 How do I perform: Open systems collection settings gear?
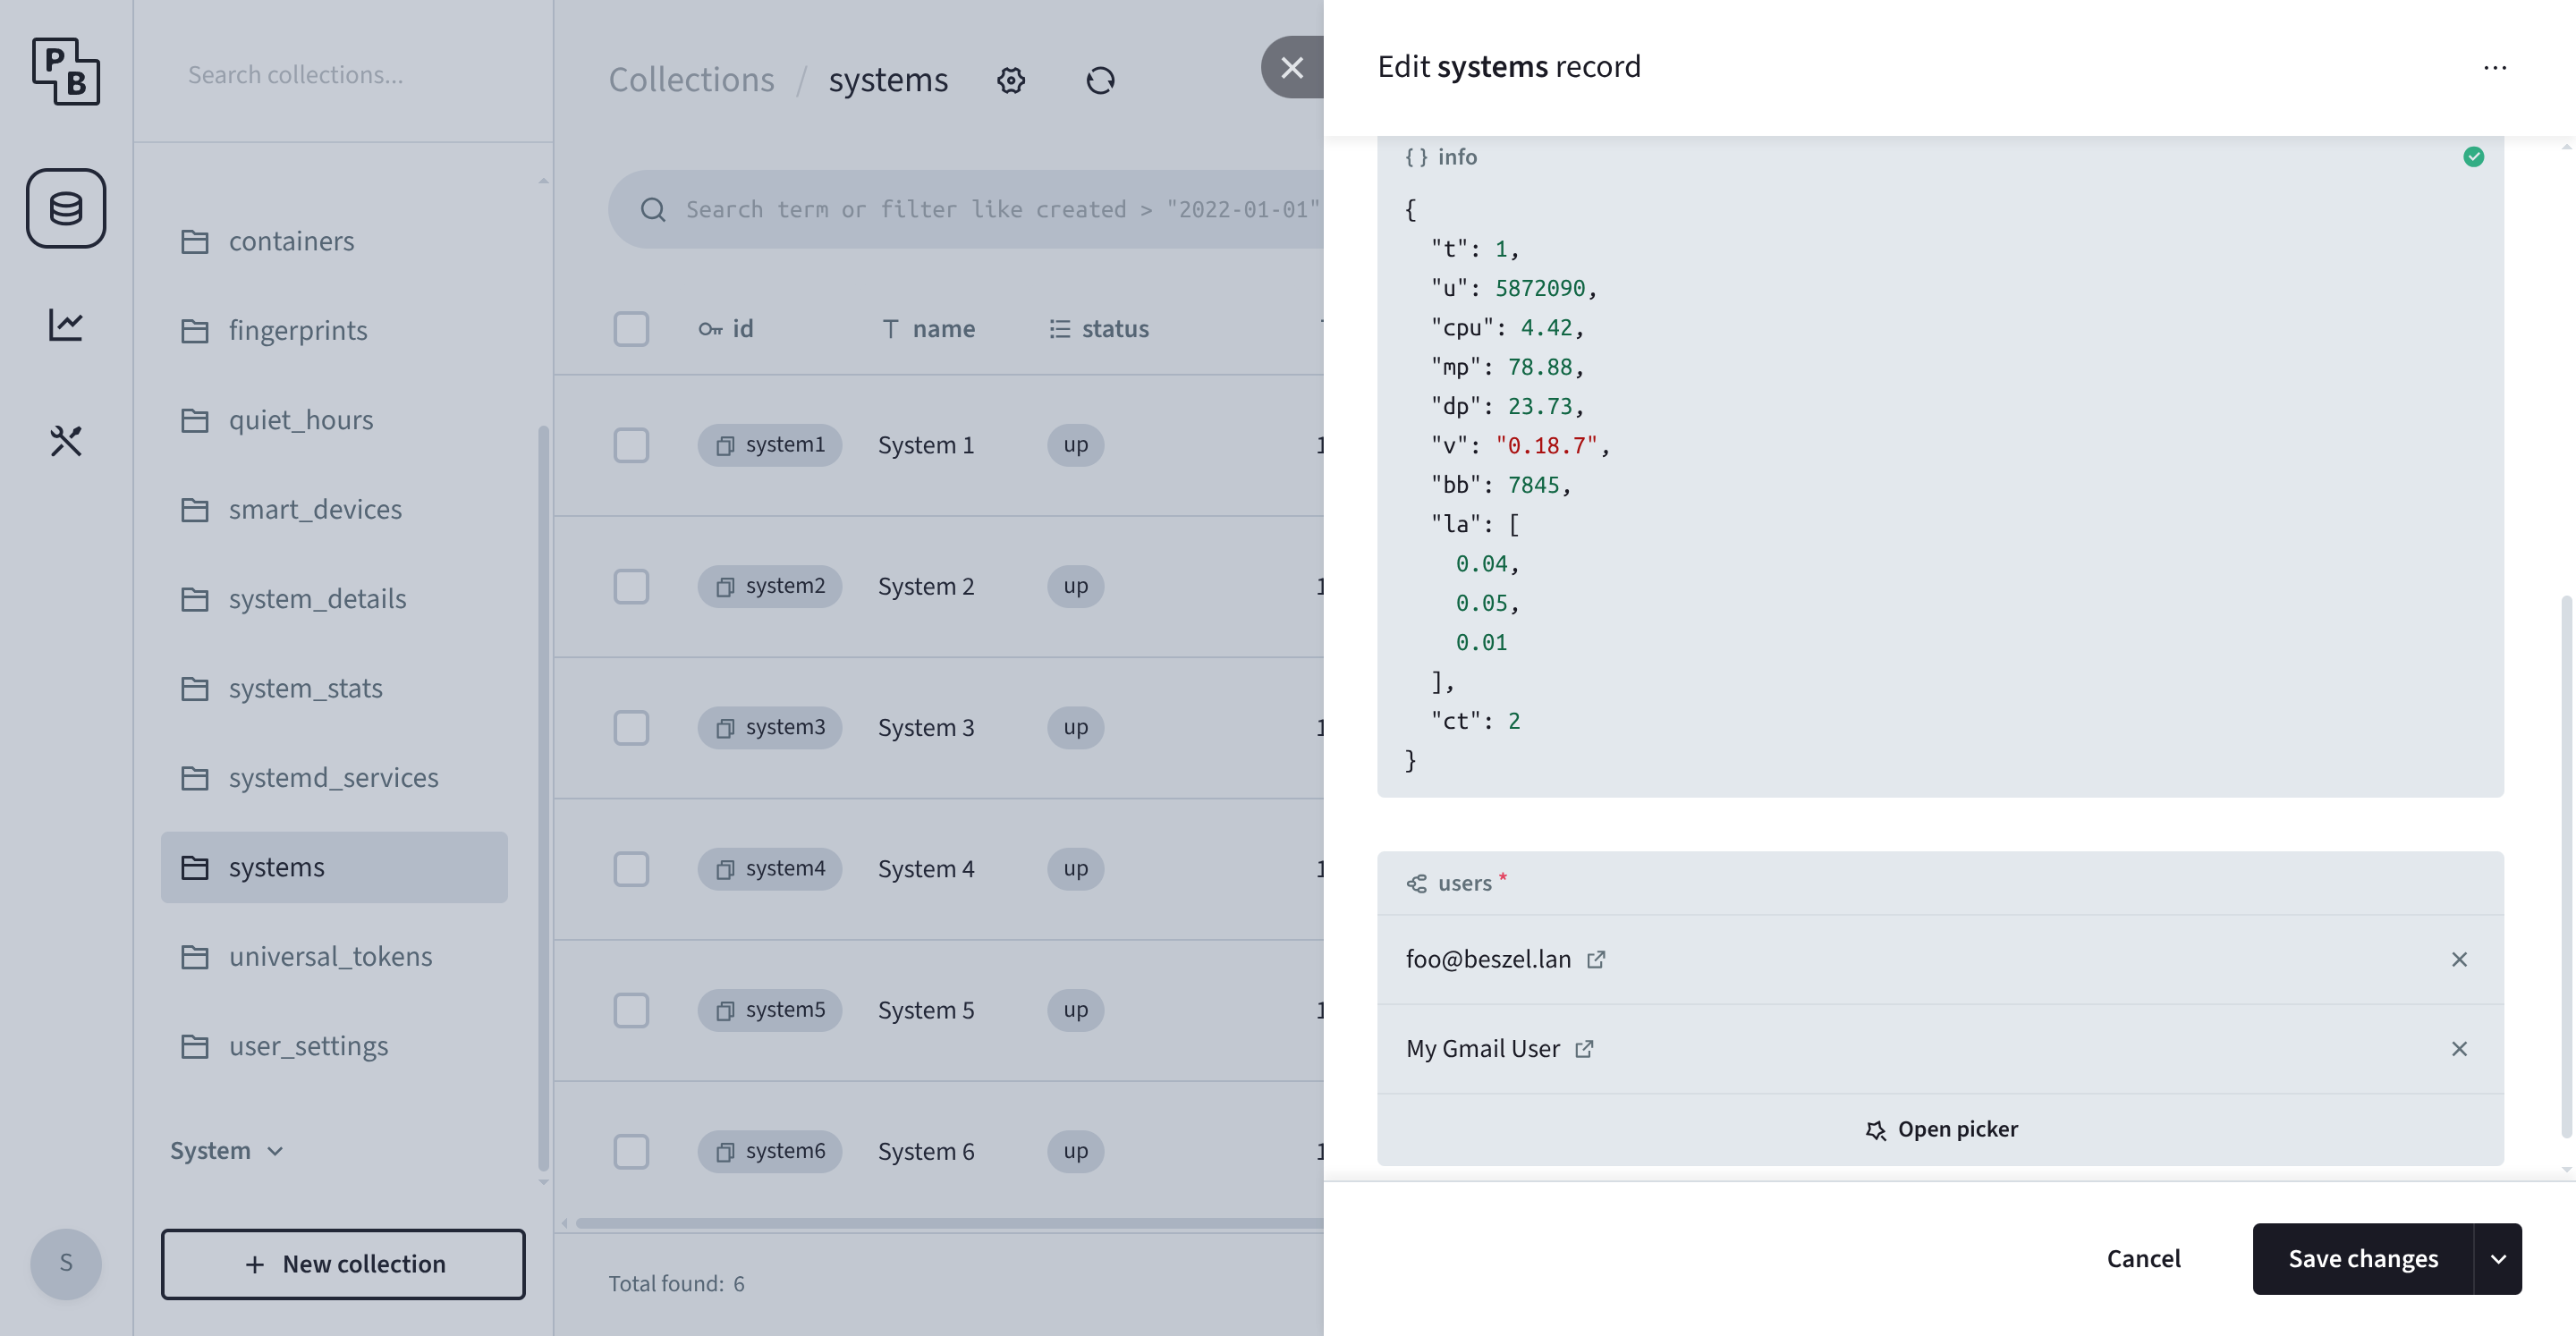point(1011,80)
